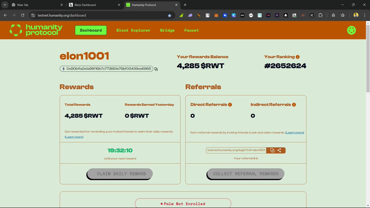This screenshot has width=370, height=208.
Task: Open the Magic Eden ME extension
Action: tap(268, 15)
